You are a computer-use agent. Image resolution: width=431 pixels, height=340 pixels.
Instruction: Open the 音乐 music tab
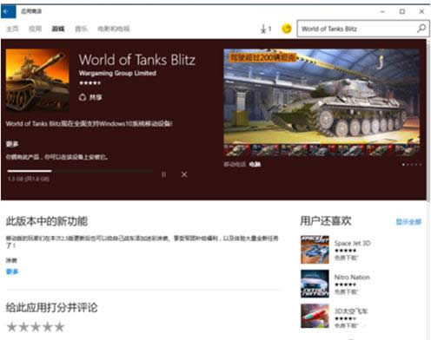click(x=81, y=29)
